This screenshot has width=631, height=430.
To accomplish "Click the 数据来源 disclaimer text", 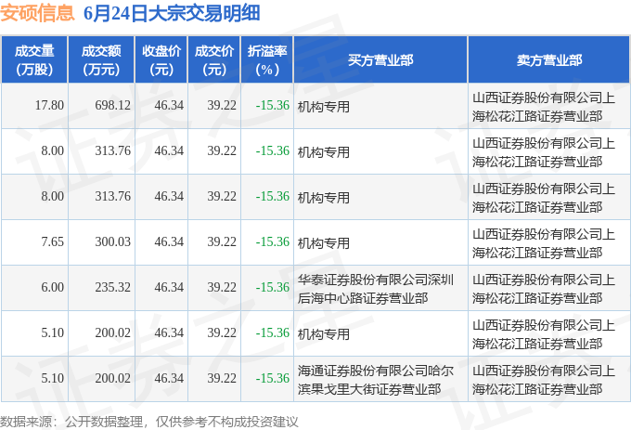I will click(148, 422).
